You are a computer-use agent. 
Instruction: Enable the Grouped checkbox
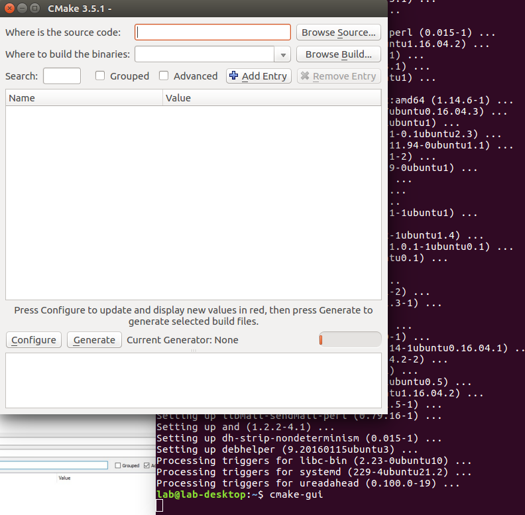click(x=100, y=76)
